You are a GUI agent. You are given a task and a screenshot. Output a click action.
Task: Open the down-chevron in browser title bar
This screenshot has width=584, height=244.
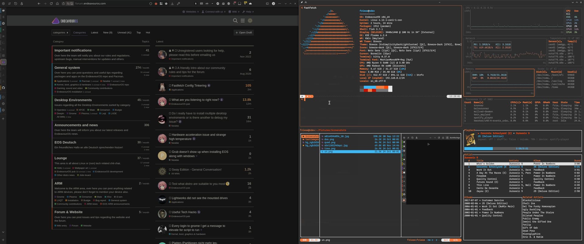point(286,4)
